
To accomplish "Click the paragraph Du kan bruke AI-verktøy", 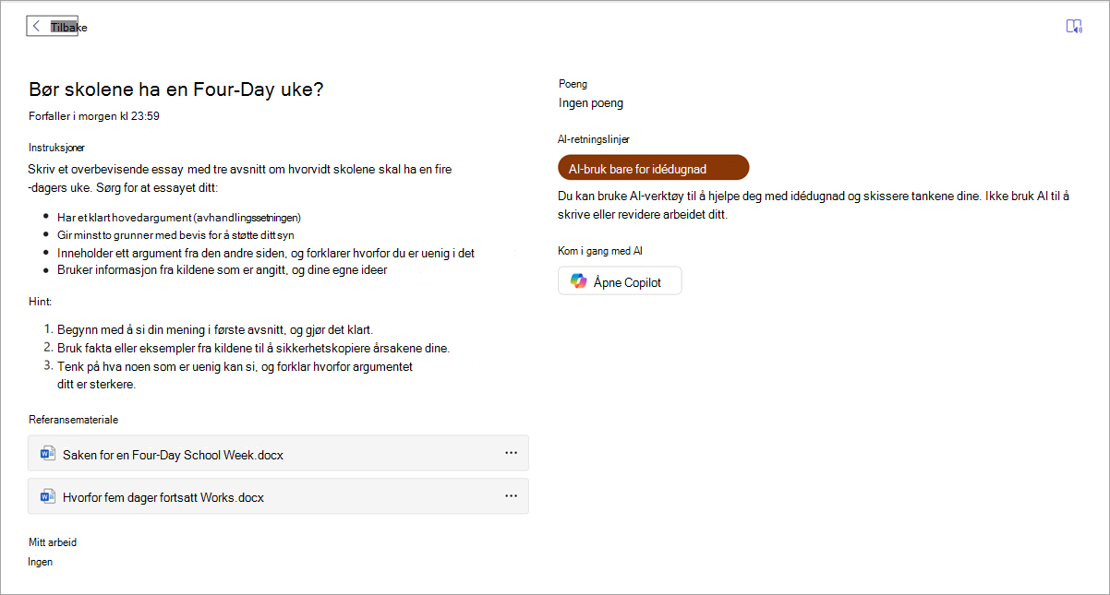I will coord(814,205).
